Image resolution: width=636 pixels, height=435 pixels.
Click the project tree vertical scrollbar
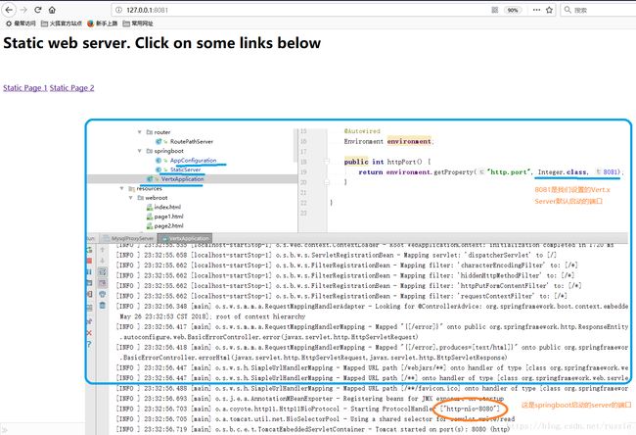[x=295, y=144]
